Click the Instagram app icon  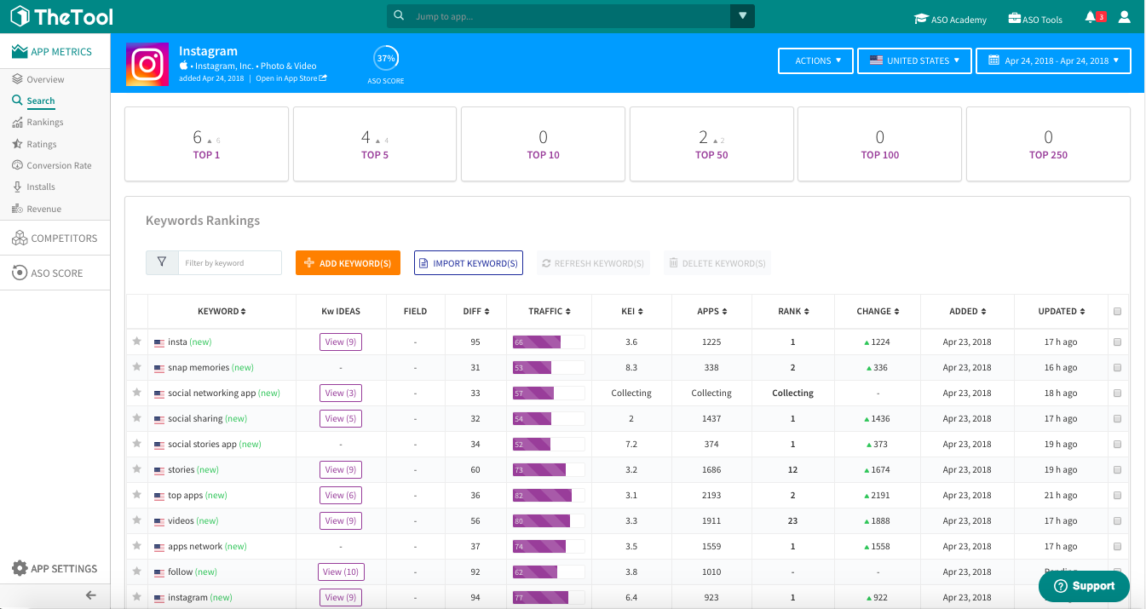(147, 65)
